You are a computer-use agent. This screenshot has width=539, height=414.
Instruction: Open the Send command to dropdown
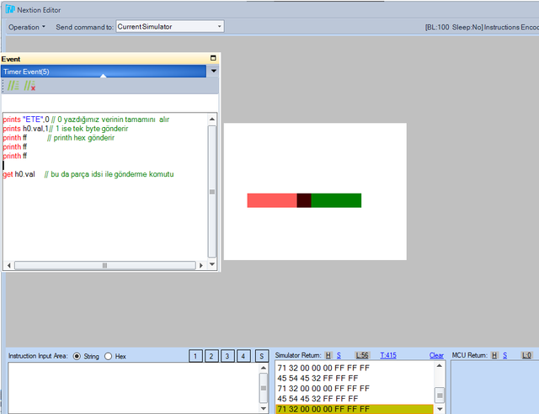pos(170,26)
